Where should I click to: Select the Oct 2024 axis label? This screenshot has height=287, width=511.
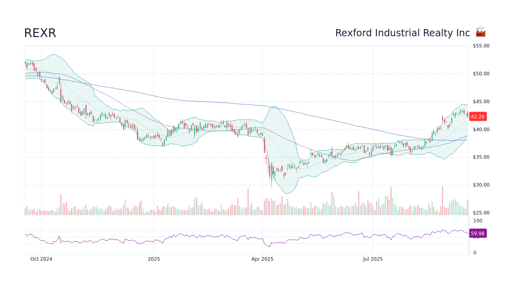coord(42,259)
